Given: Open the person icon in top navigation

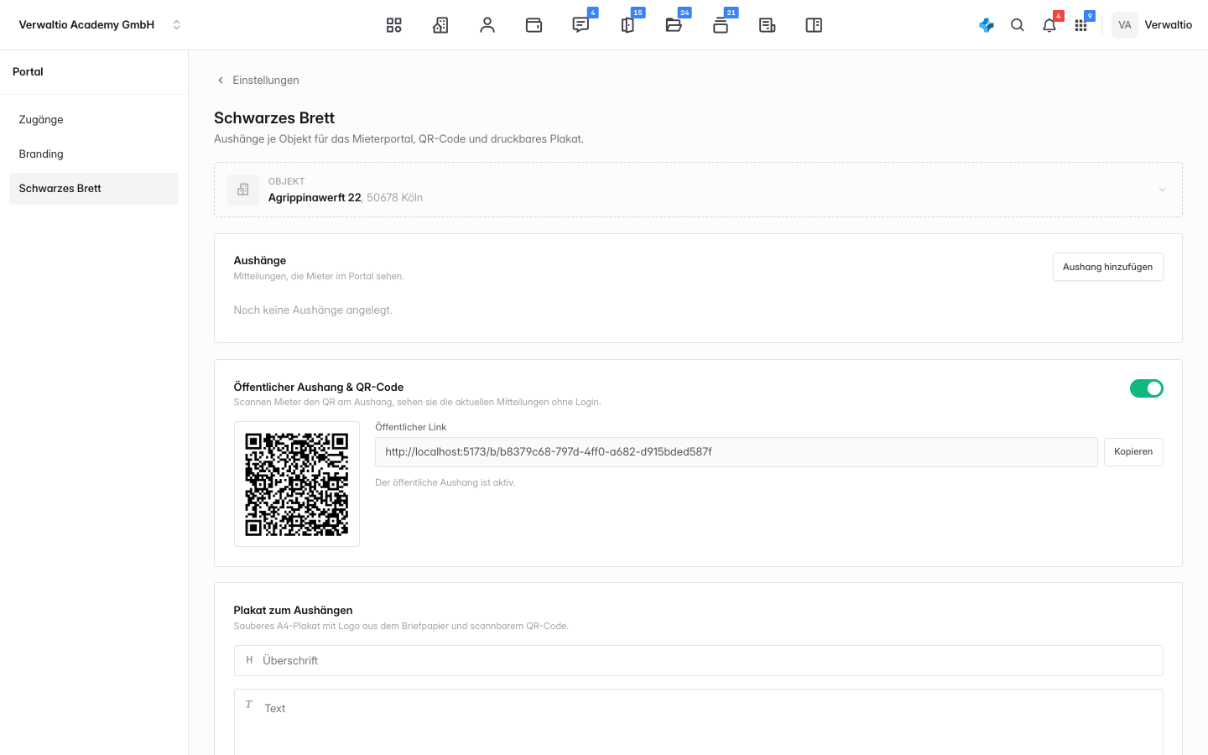Looking at the screenshot, I should [x=487, y=25].
